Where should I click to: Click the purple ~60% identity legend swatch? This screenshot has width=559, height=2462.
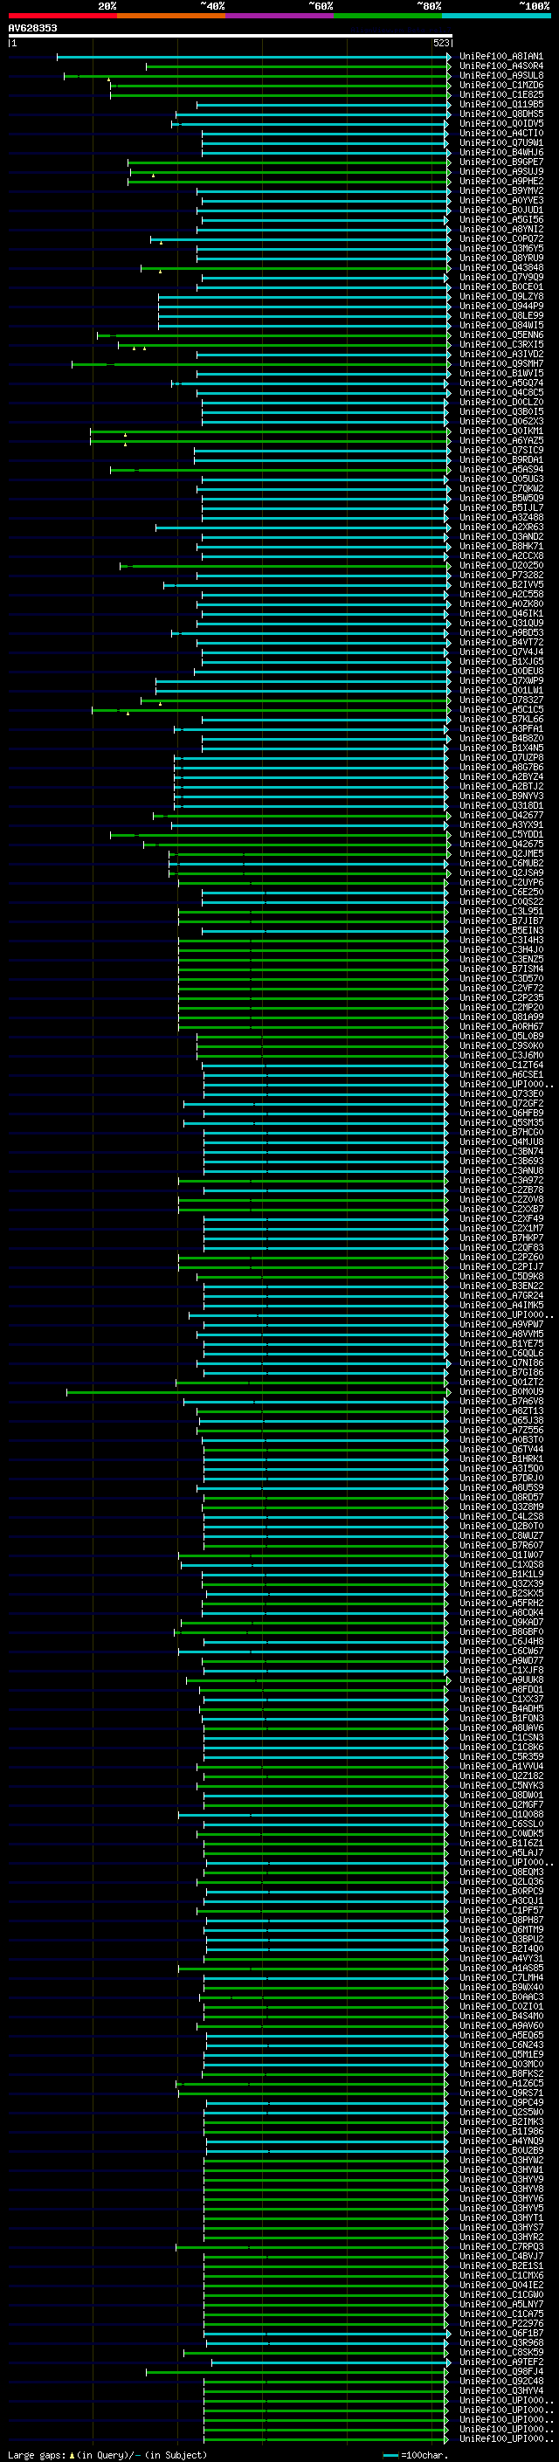[x=280, y=16]
